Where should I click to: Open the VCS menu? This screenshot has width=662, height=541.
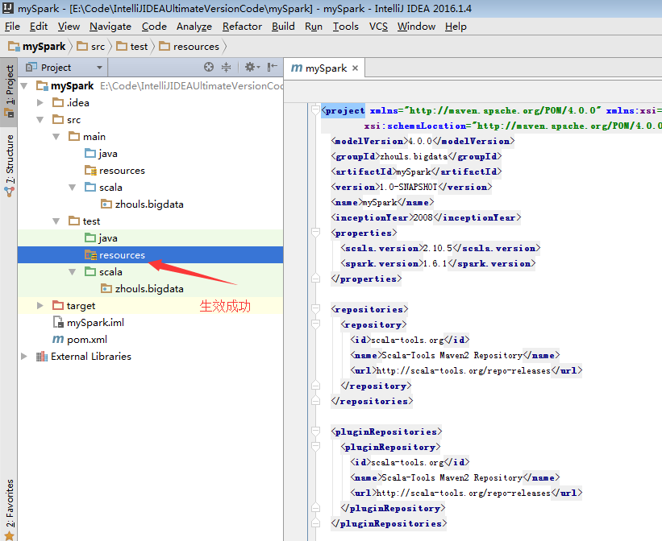pos(378,27)
